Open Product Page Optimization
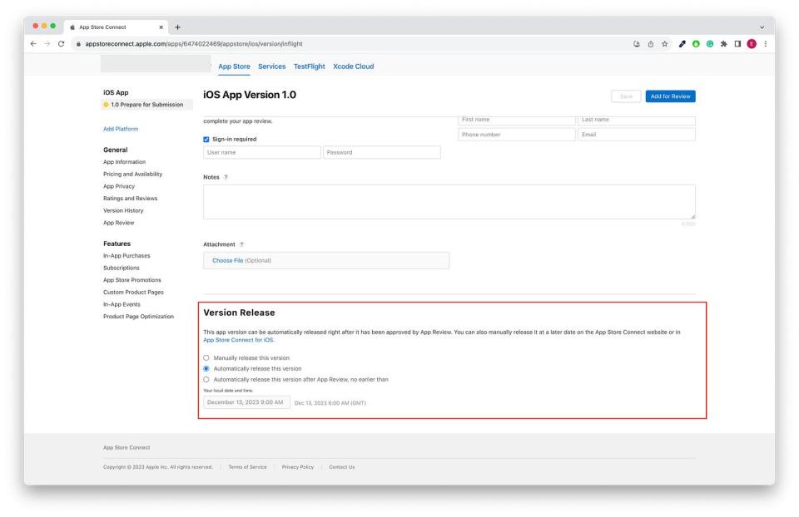799x517 pixels. pos(139,317)
